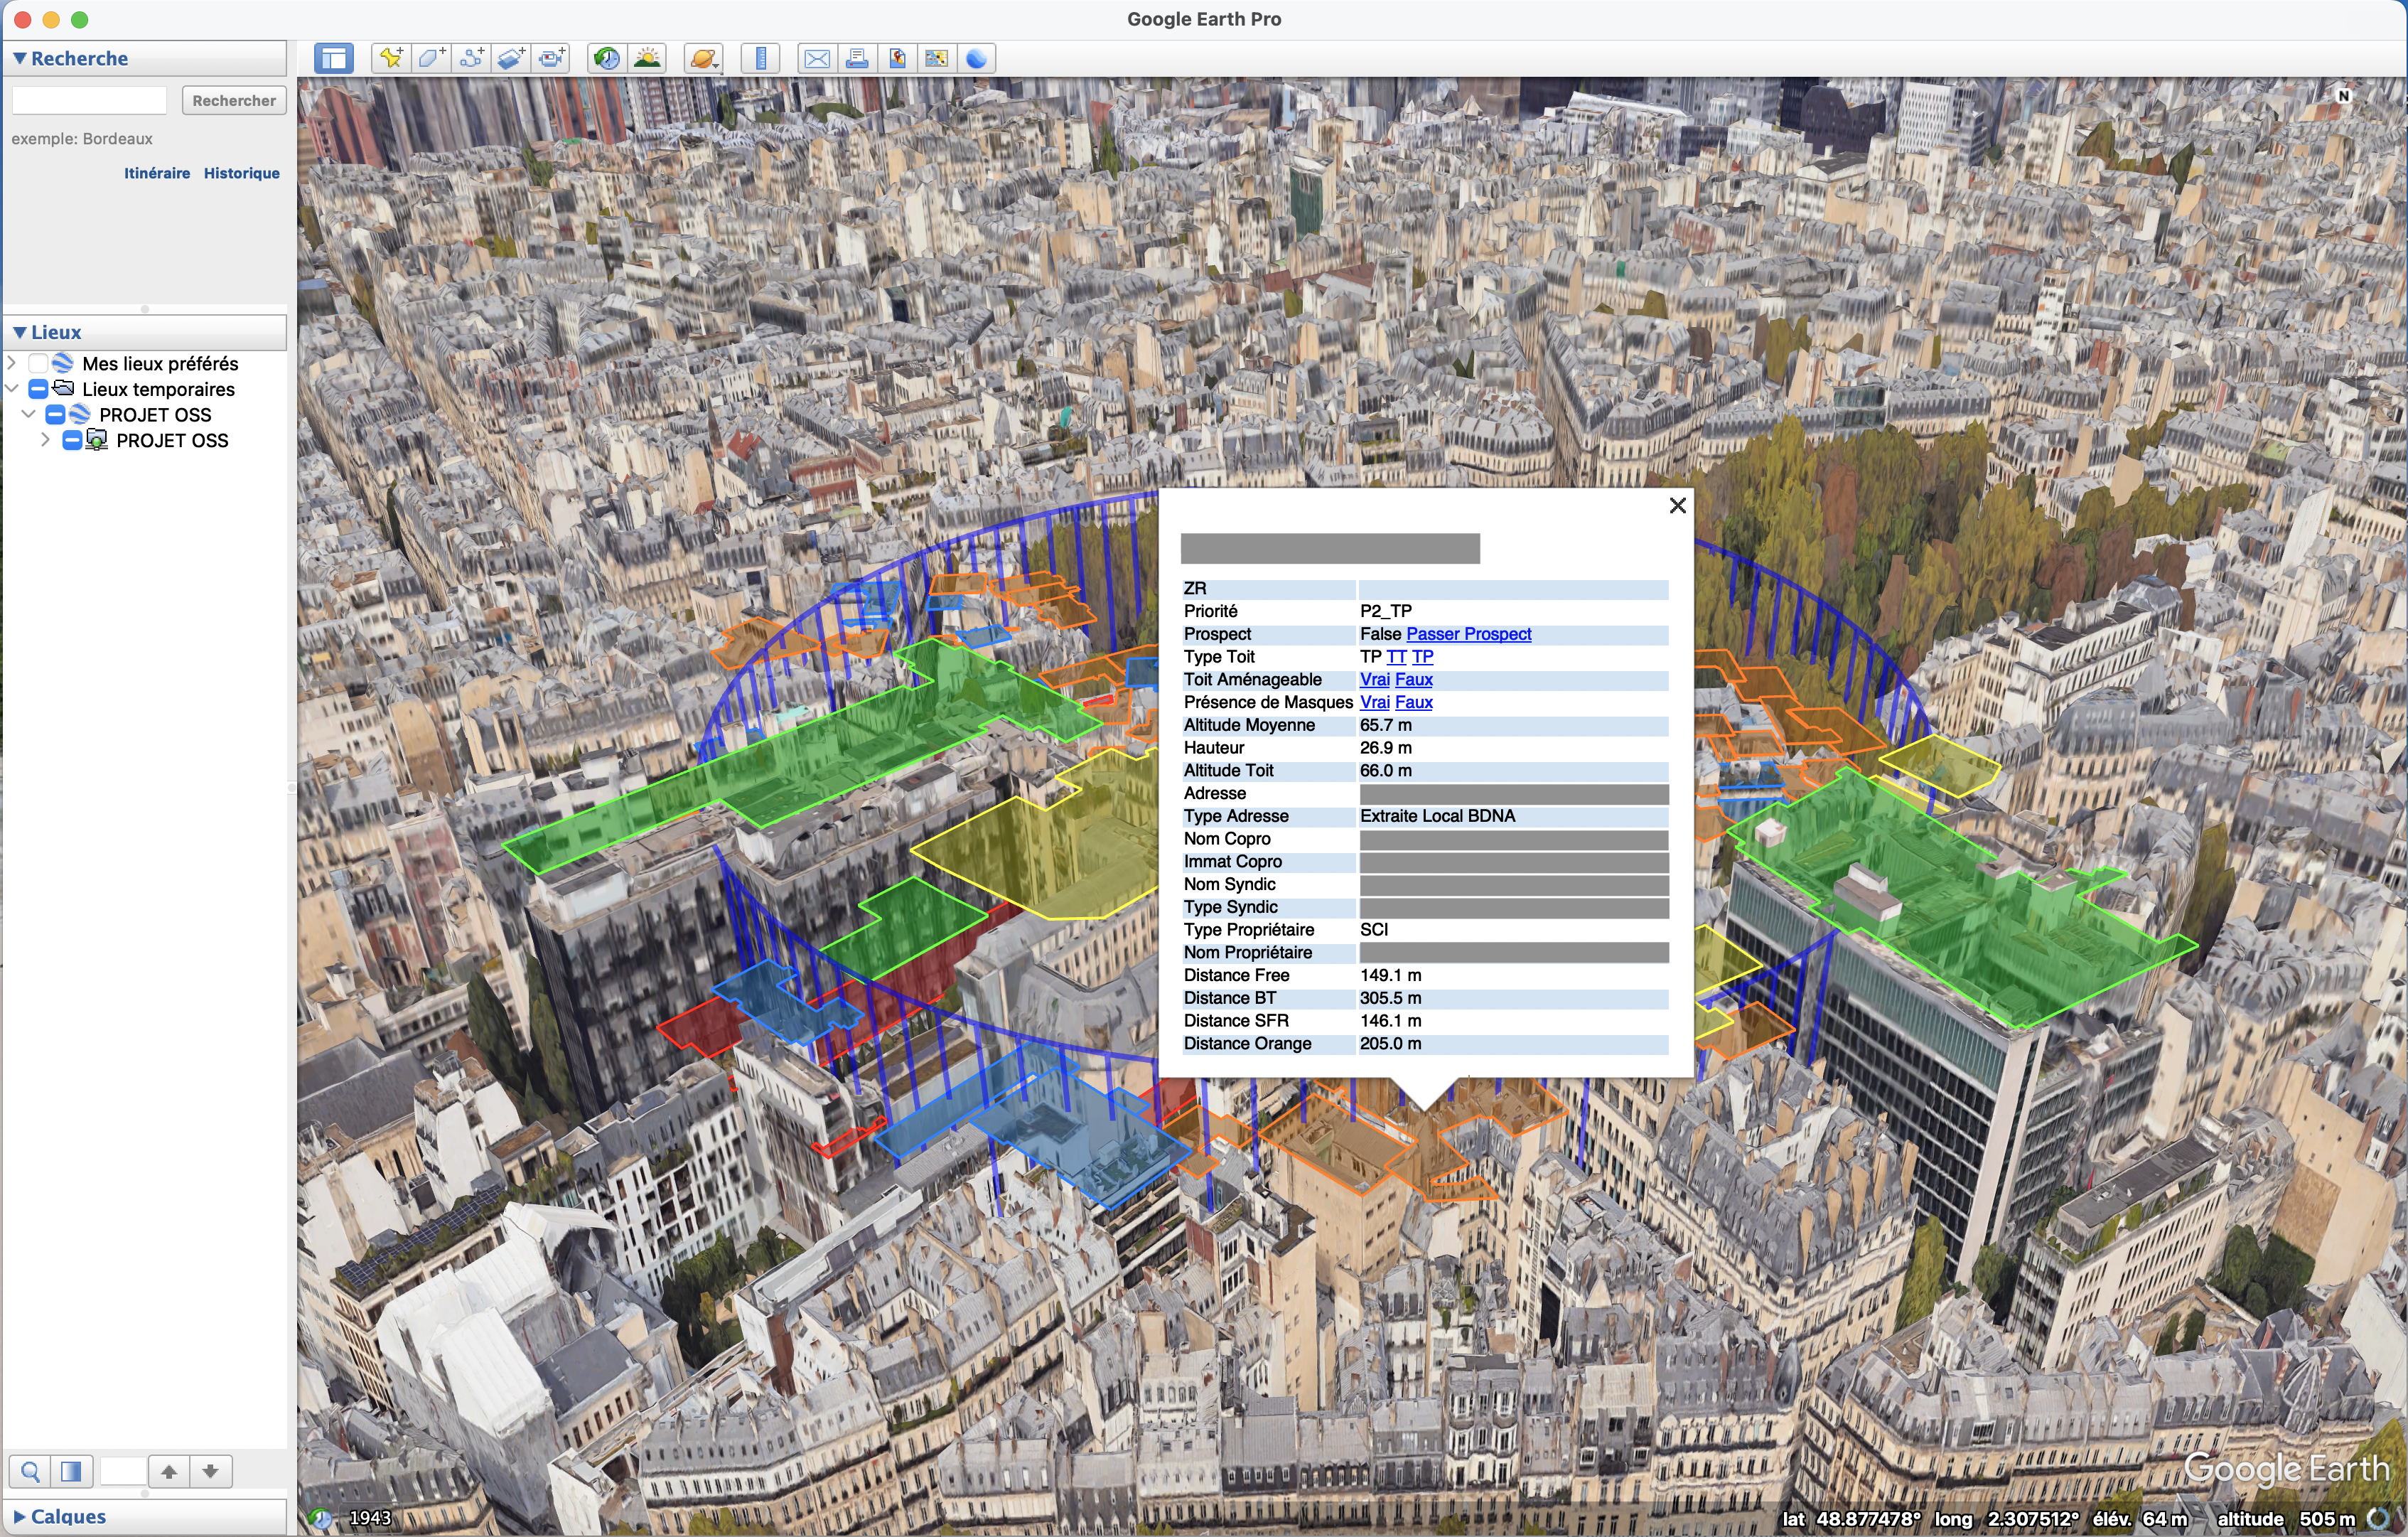Image resolution: width=2408 pixels, height=1537 pixels.
Task: Click Passer Prospect link
Action: 1468,634
